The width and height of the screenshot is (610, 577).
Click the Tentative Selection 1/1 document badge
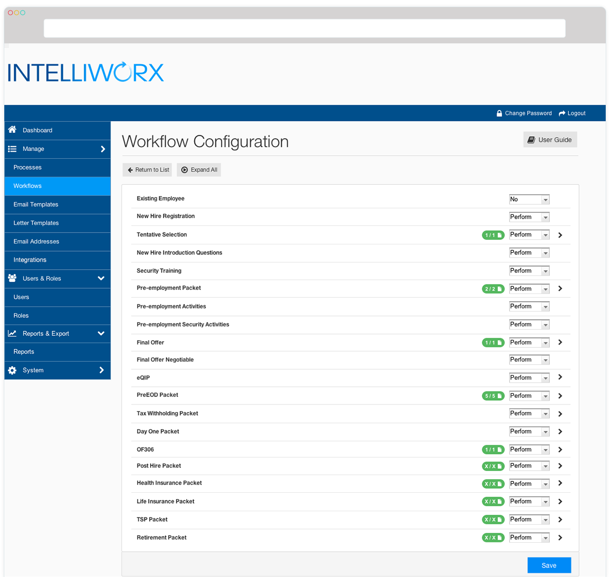point(493,235)
